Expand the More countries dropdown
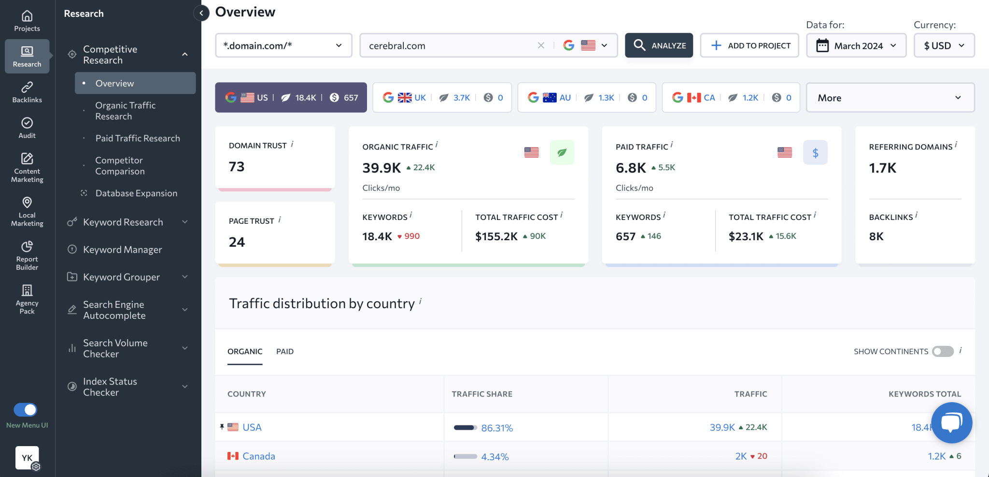This screenshot has width=989, height=477. [x=890, y=97]
